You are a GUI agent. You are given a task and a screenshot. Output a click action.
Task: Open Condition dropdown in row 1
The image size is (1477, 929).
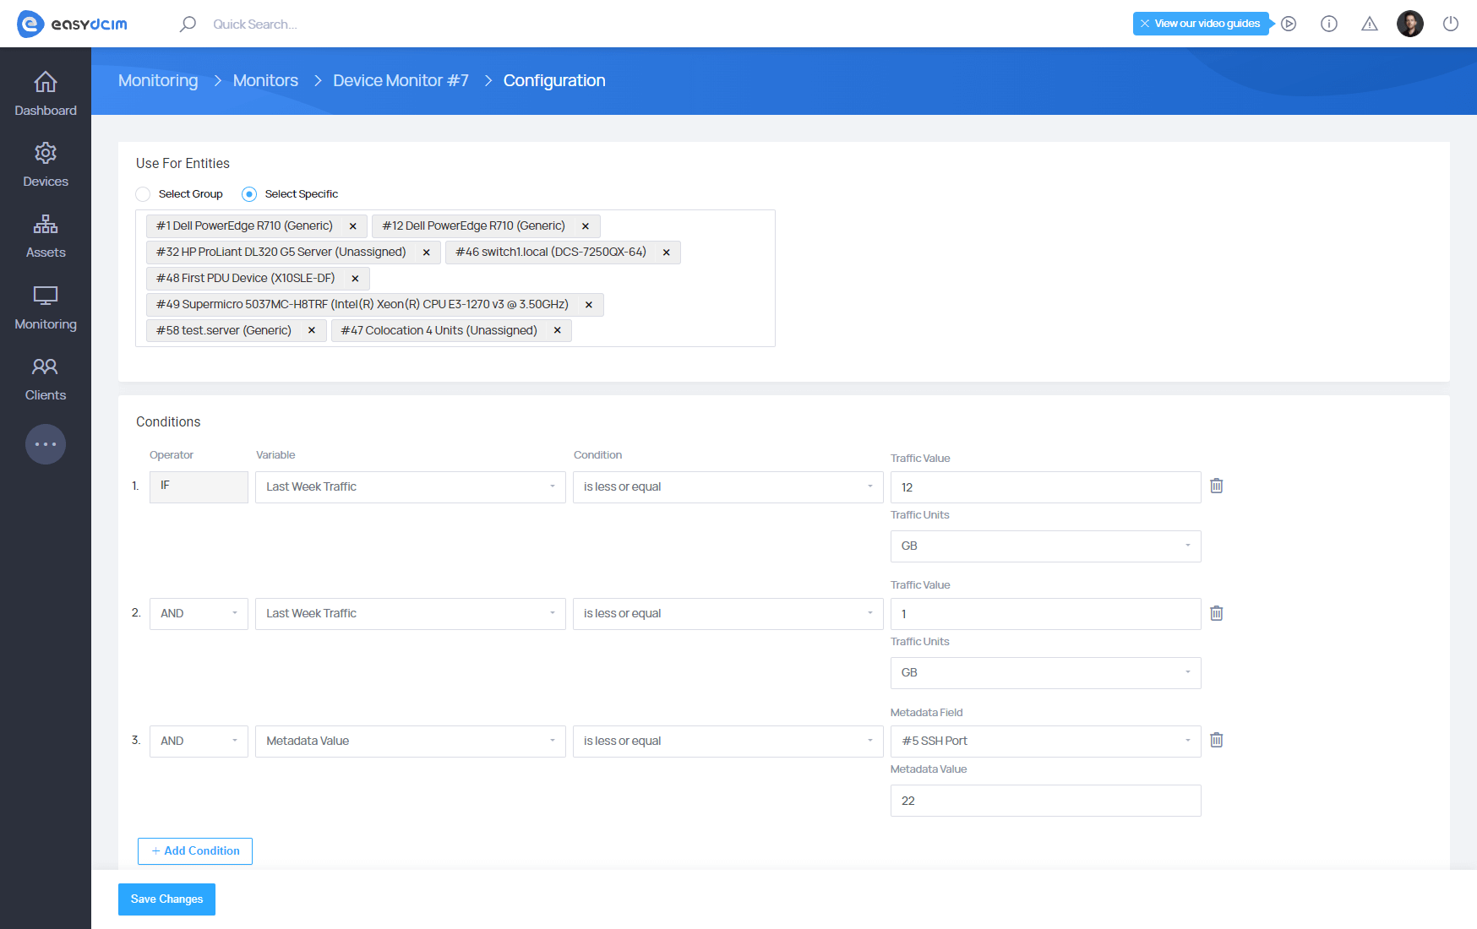(728, 487)
